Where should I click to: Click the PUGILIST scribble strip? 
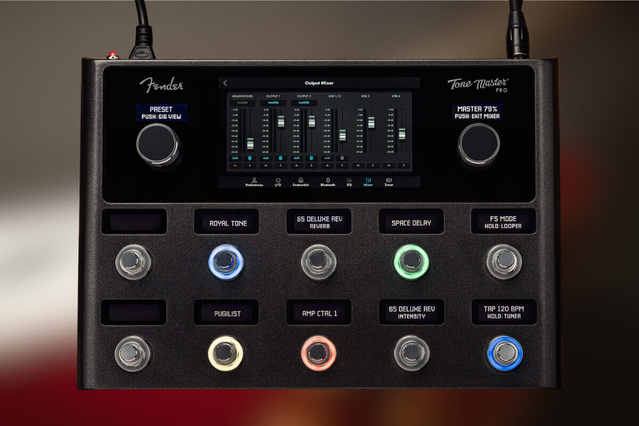pos(226,312)
